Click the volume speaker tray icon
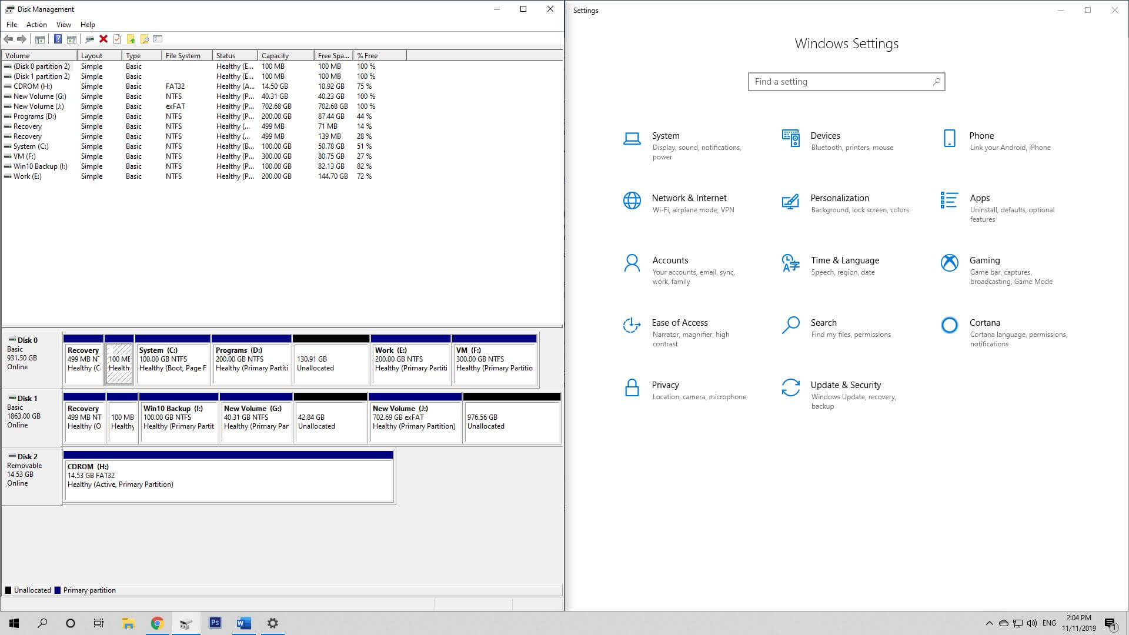Image resolution: width=1129 pixels, height=635 pixels. [1031, 623]
